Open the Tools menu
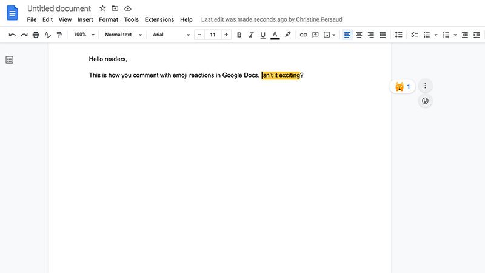This screenshot has height=273, width=485. 132,19
